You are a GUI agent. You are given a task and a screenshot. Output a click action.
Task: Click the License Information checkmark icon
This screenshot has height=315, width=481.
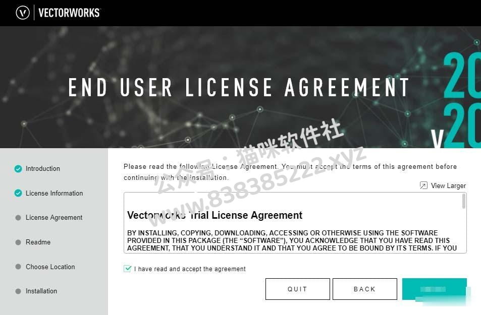tap(18, 193)
